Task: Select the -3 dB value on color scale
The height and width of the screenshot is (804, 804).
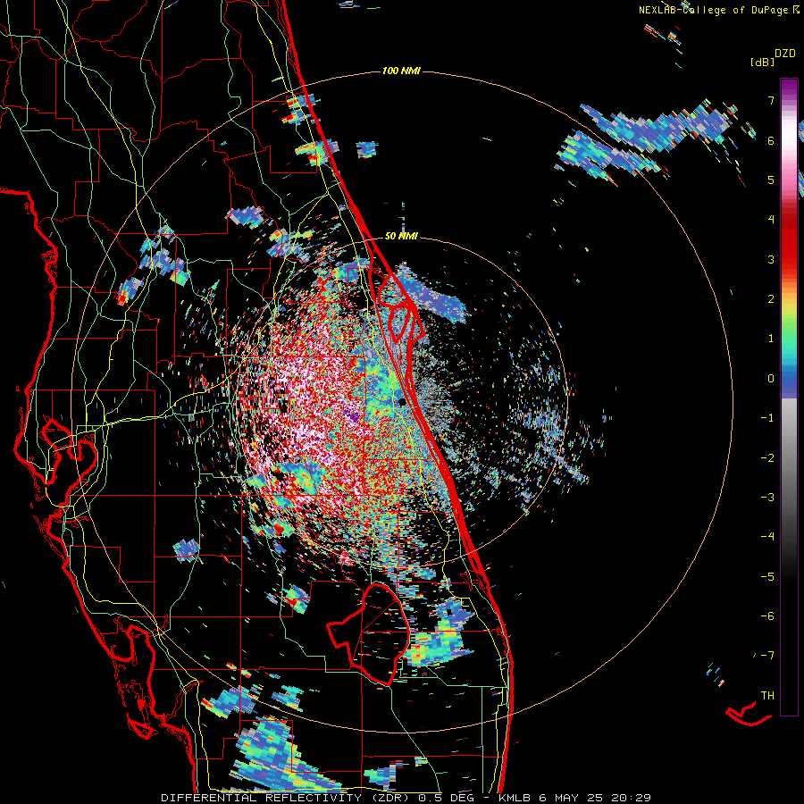Action: (x=767, y=498)
